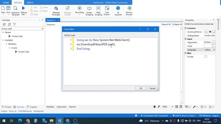Viewport: 221px width, 124px height.
Task: Switch to the DESIGN ribbon tab
Action: tap(18, 2)
